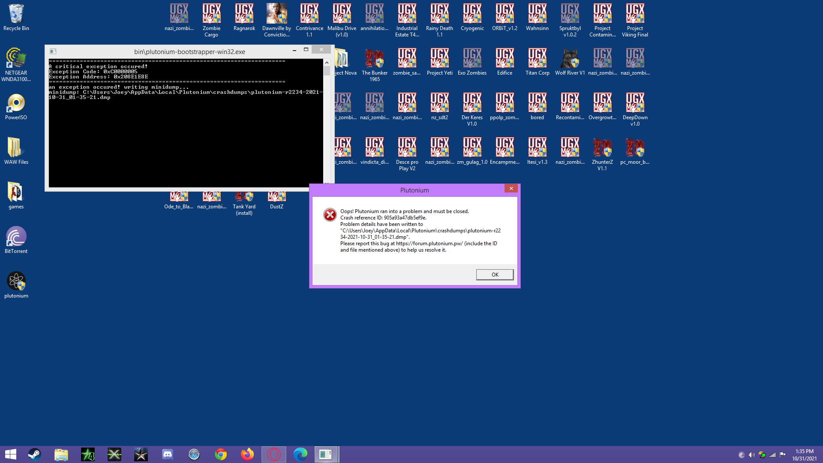Select the plutonium desktop shortcut
The height and width of the screenshot is (463, 823).
pos(16,285)
